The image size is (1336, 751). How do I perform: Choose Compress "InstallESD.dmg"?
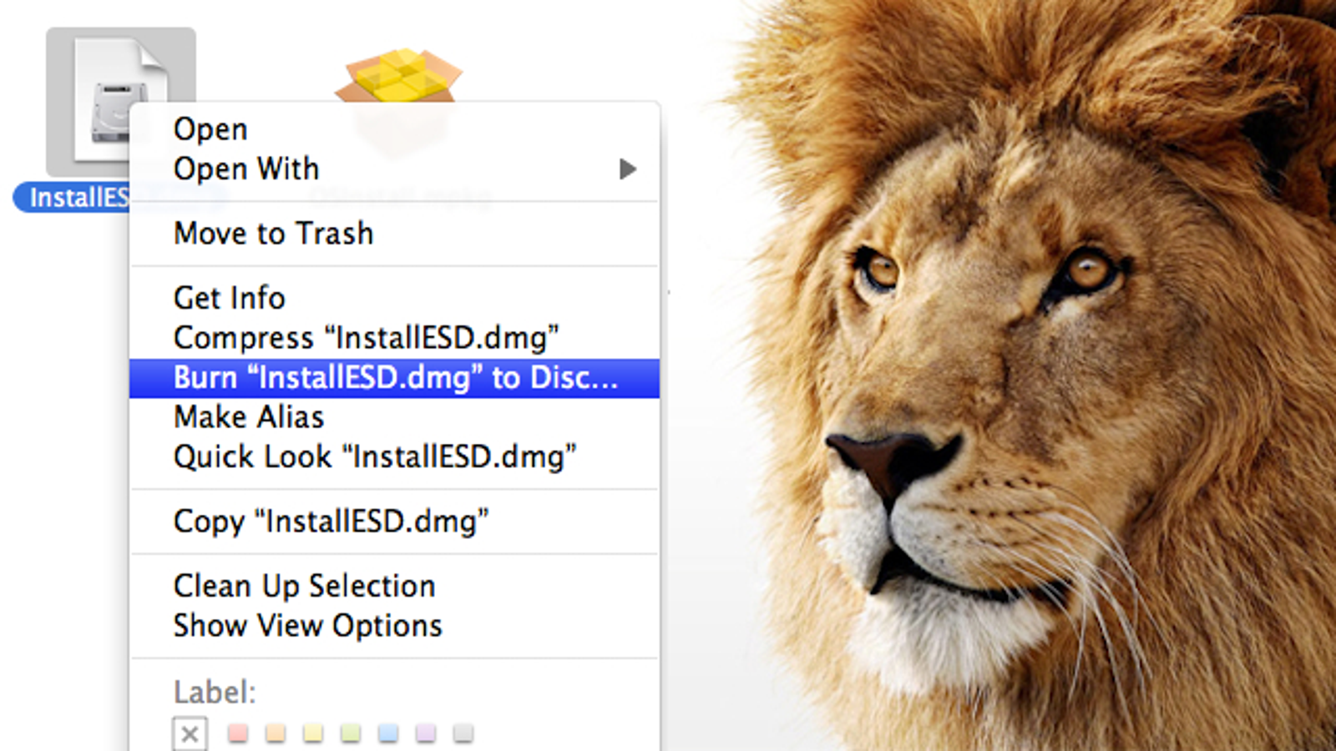pyautogui.click(x=394, y=338)
